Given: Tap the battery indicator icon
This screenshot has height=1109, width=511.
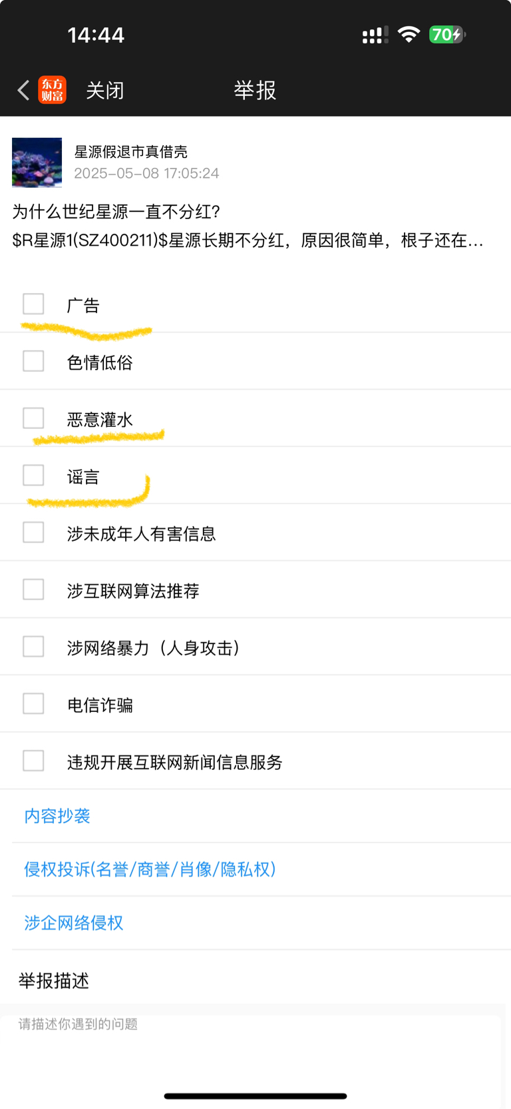Looking at the screenshot, I should pos(447,35).
